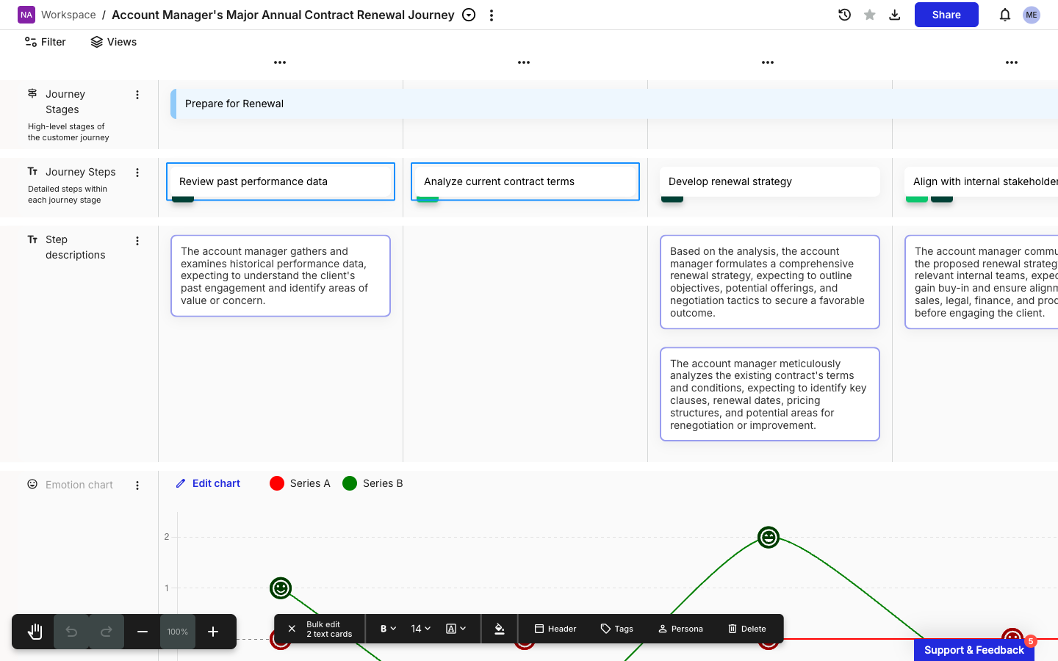This screenshot has width=1058, height=661.
Task: Add Tags to selected cards
Action: (x=617, y=629)
